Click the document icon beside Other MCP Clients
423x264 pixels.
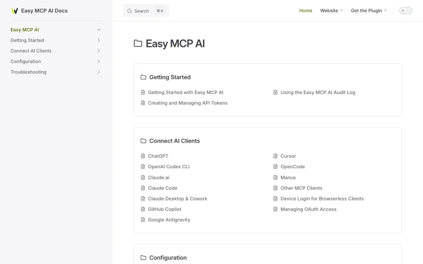tap(276, 188)
